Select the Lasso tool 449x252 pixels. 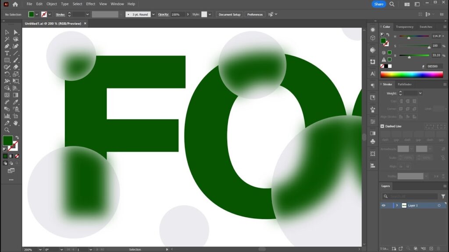(x=16, y=39)
